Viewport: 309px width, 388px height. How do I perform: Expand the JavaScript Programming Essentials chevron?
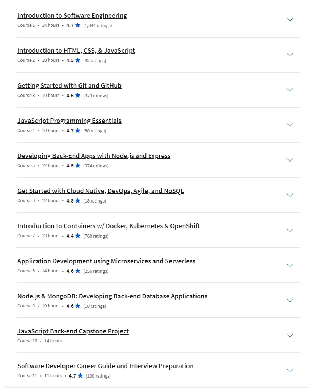click(x=290, y=125)
